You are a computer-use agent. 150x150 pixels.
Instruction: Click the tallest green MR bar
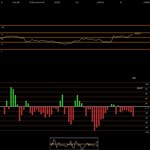tap(11, 97)
